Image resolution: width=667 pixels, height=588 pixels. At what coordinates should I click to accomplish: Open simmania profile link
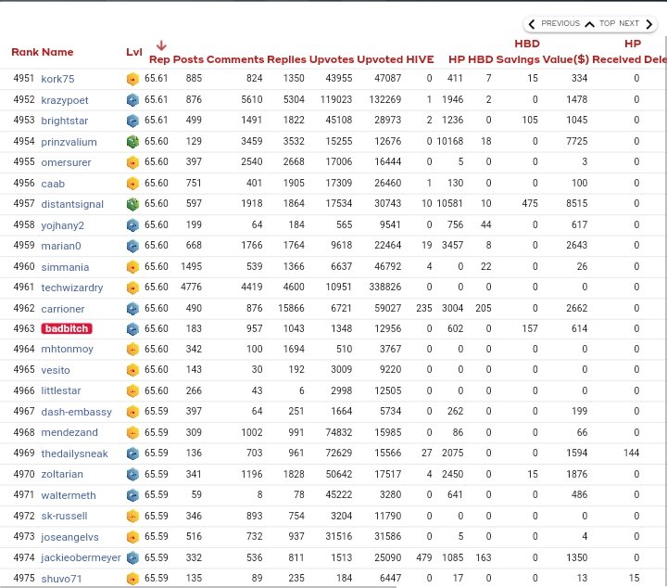point(65,267)
